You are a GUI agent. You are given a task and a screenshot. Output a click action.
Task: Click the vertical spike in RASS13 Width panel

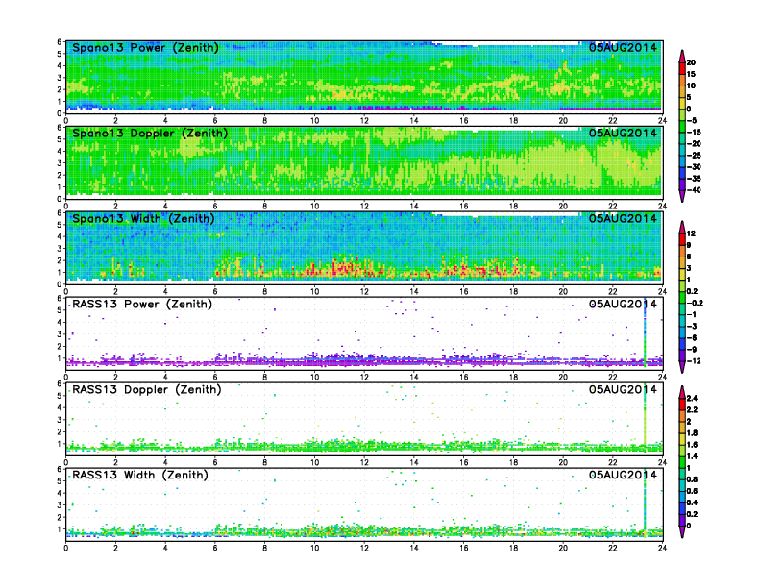click(645, 503)
